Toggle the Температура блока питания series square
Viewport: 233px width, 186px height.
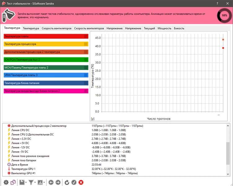point(86,83)
